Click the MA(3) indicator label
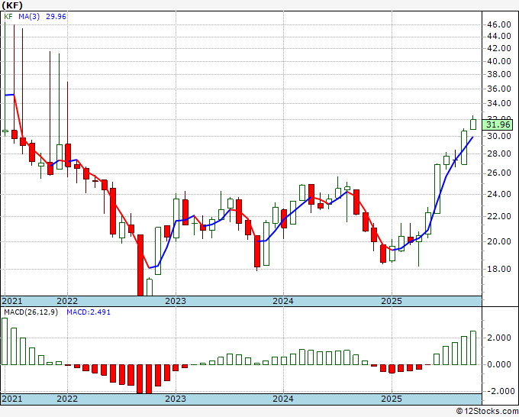Screen dimensions: 519x417 click(29, 17)
